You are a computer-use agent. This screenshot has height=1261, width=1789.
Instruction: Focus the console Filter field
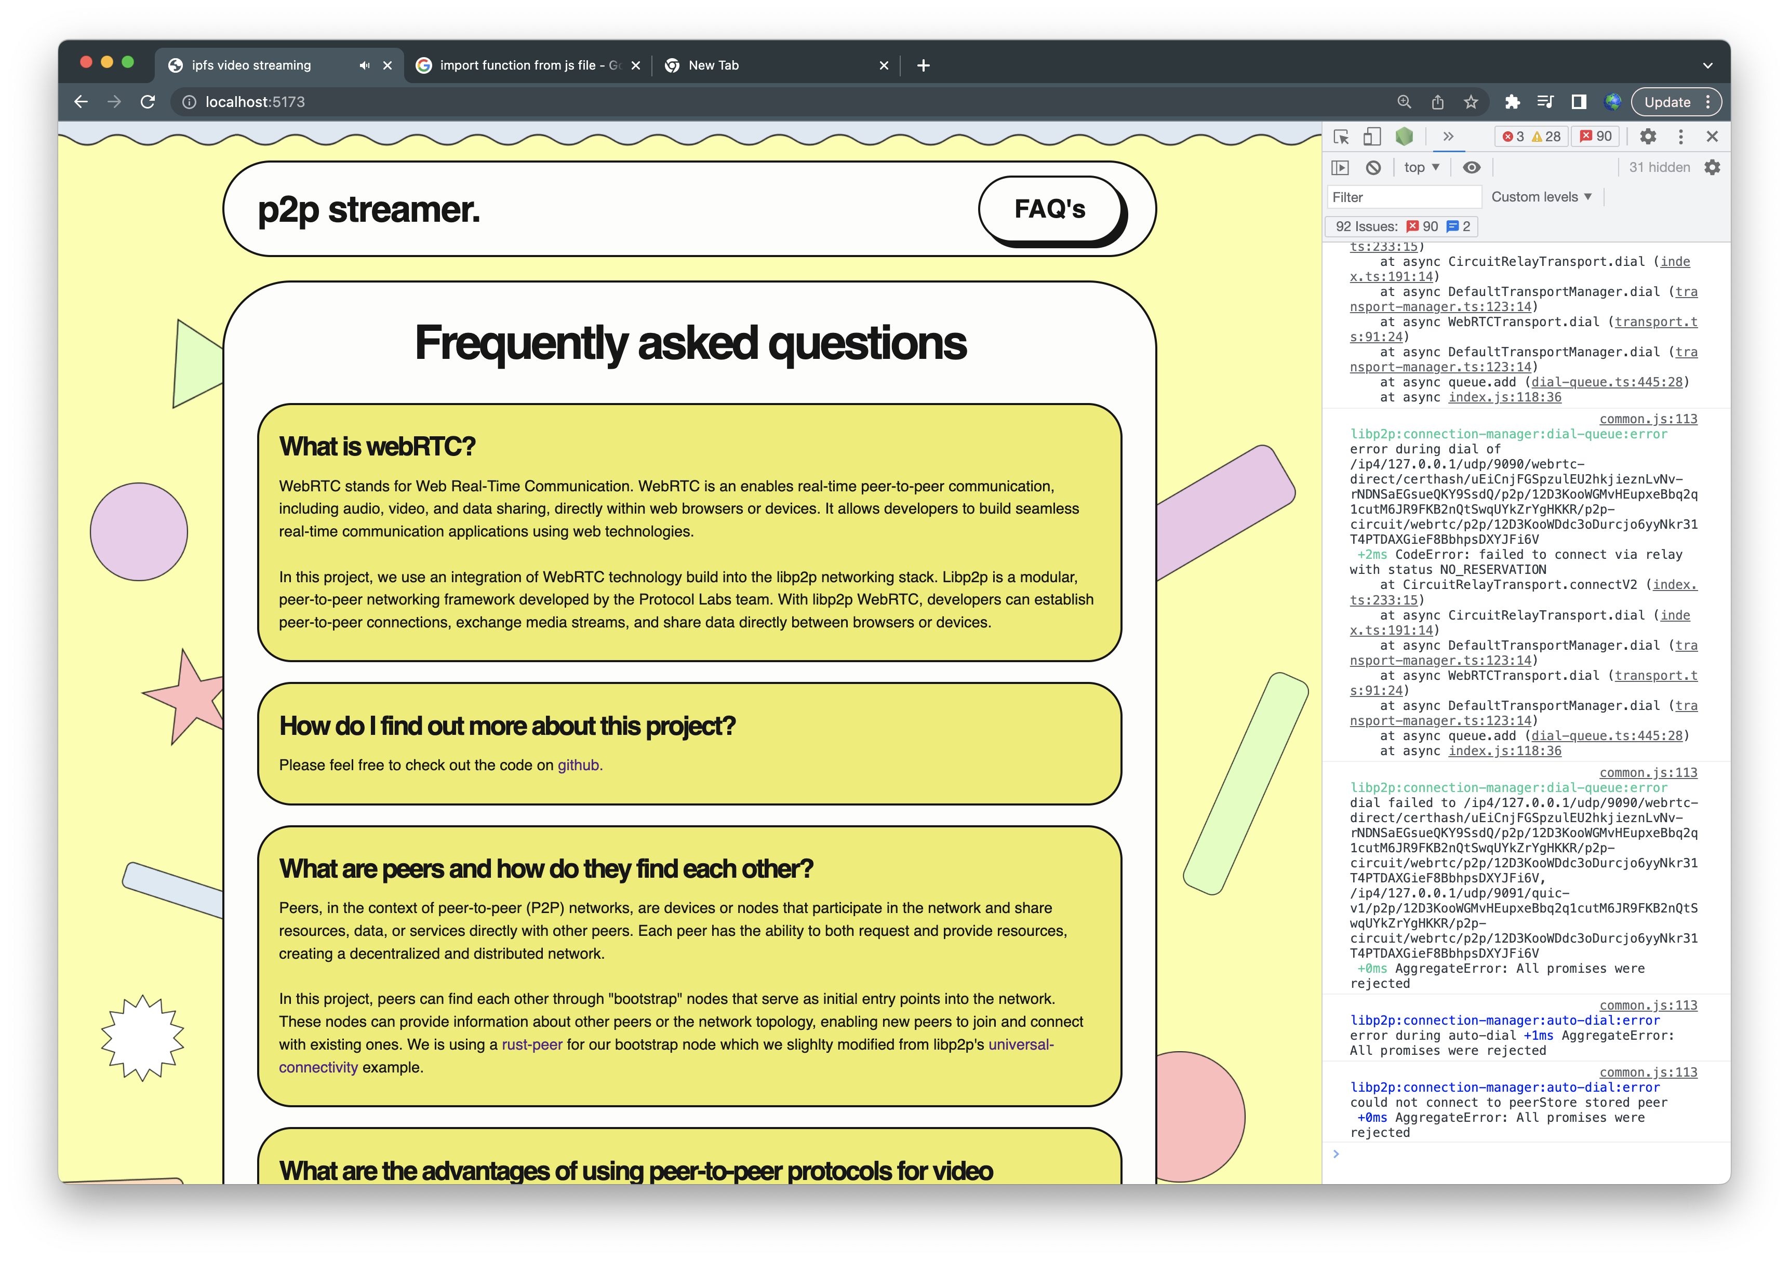pyautogui.click(x=1404, y=197)
